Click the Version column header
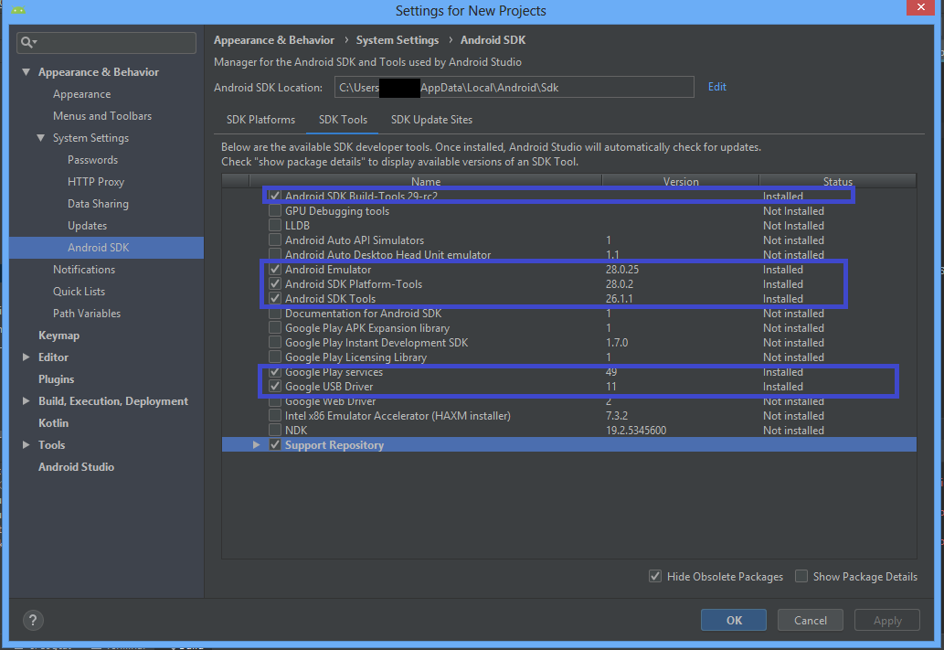The width and height of the screenshot is (944, 650). (681, 181)
